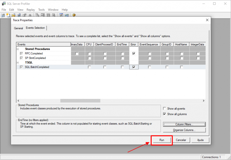Click the grid scrollbar left arrow
231x160 pixels.
18,101
